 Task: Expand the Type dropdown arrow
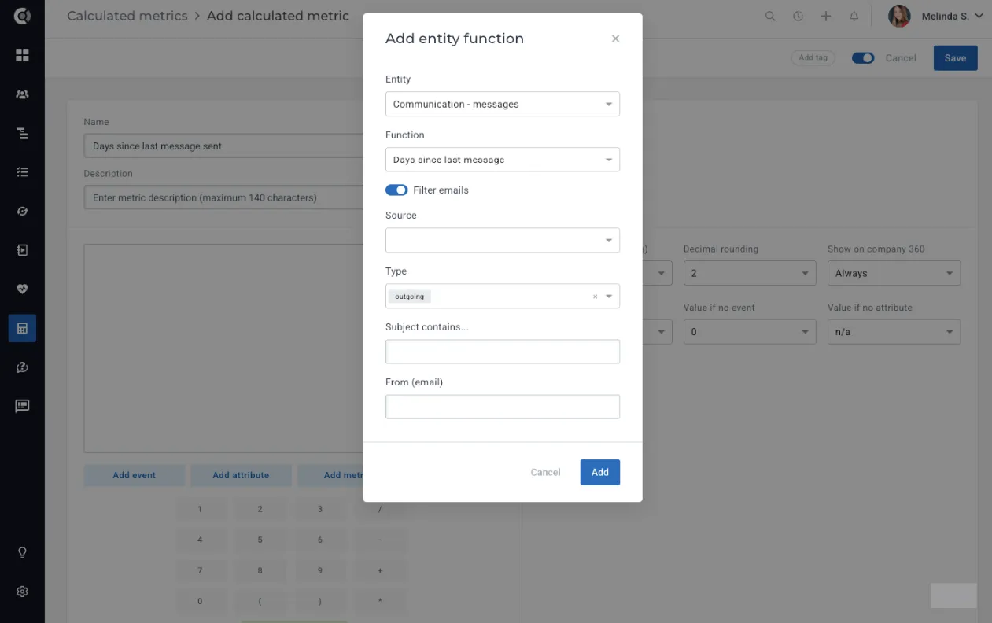coord(609,297)
